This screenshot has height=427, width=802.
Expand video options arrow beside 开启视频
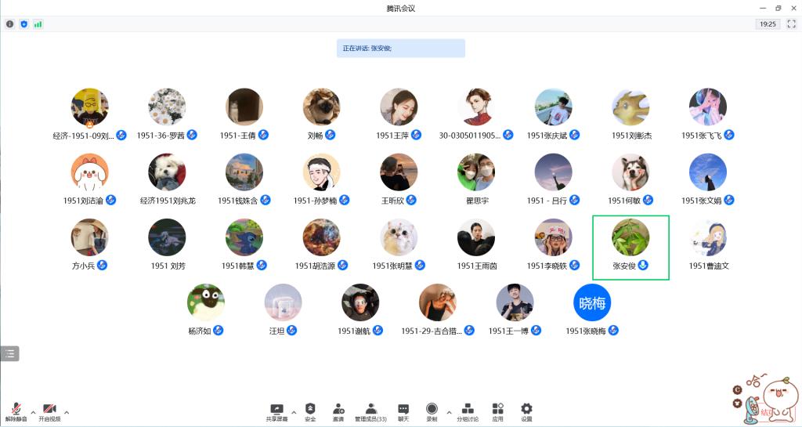click(67, 411)
